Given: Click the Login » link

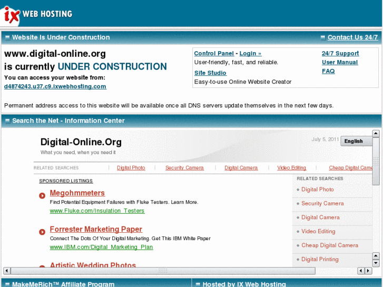Looking at the screenshot, I should click(x=250, y=53).
